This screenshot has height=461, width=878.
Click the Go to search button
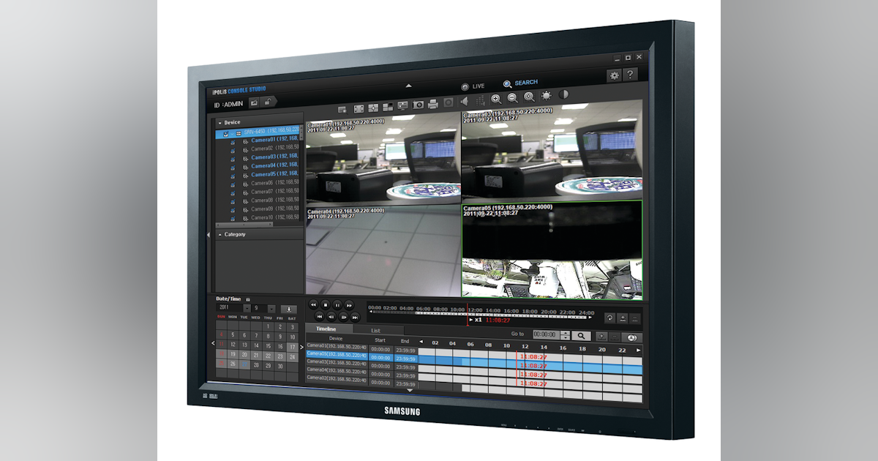[x=582, y=334]
